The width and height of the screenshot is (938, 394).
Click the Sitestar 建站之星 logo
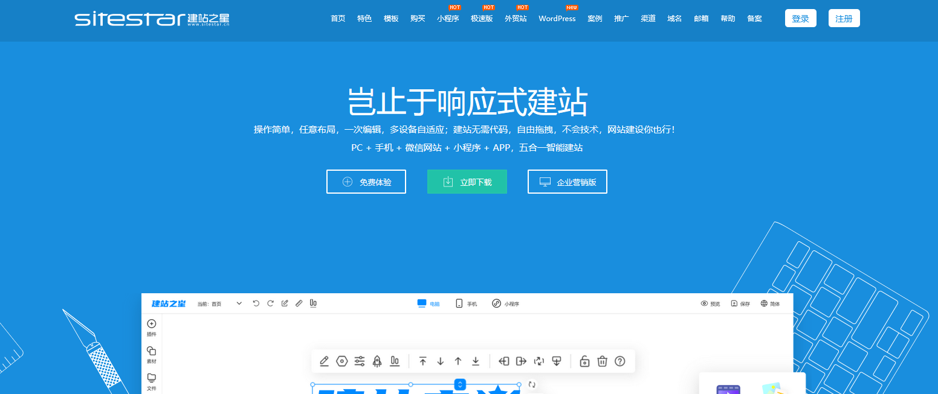coord(152,19)
